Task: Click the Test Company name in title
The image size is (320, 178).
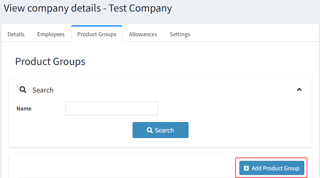Action: click(x=140, y=8)
